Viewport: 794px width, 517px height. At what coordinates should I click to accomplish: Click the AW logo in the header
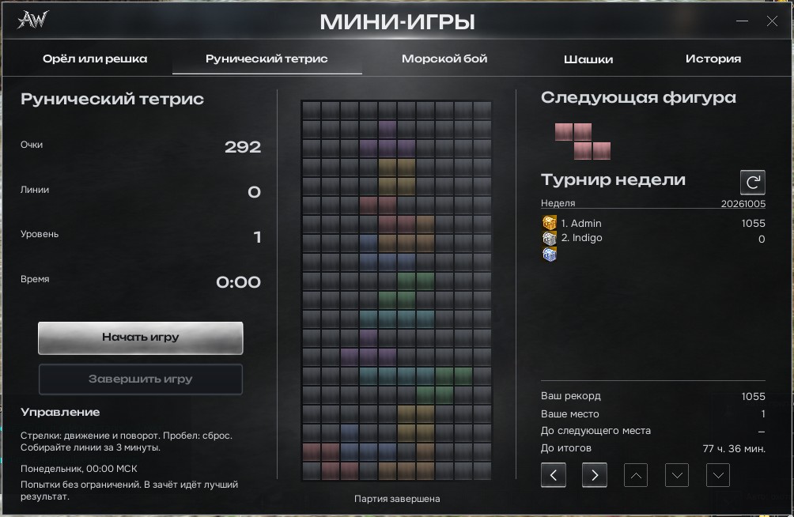(33, 20)
